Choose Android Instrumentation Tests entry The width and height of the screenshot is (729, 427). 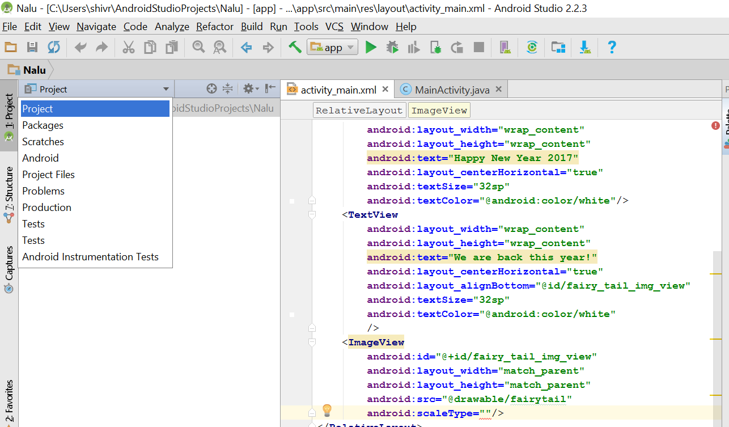tap(95, 257)
